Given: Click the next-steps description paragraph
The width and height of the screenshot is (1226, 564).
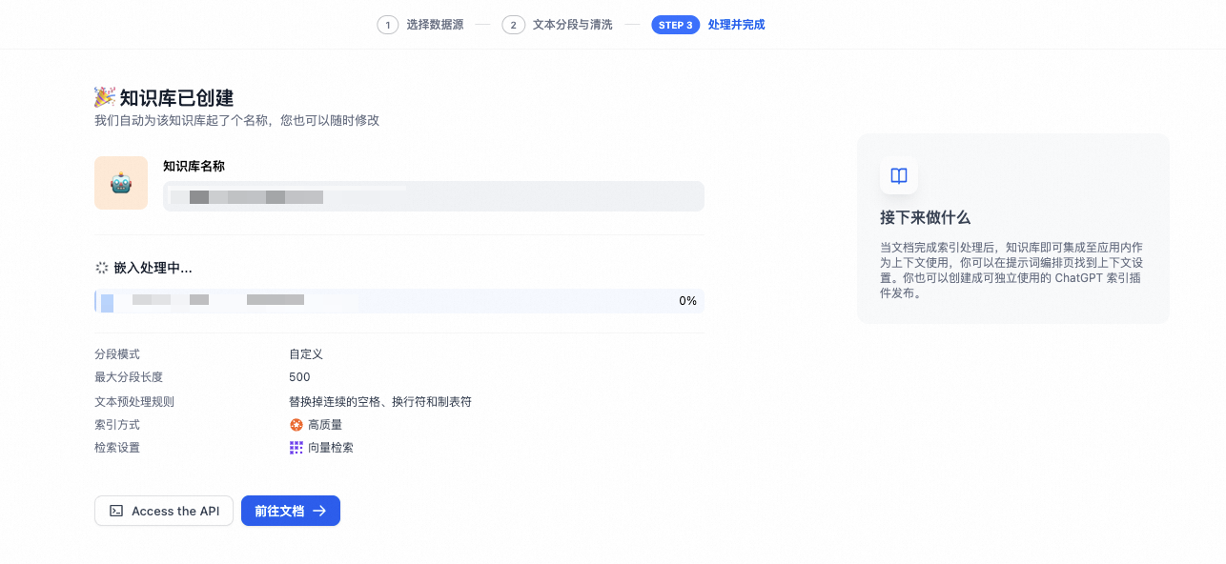Looking at the screenshot, I should point(1011,270).
